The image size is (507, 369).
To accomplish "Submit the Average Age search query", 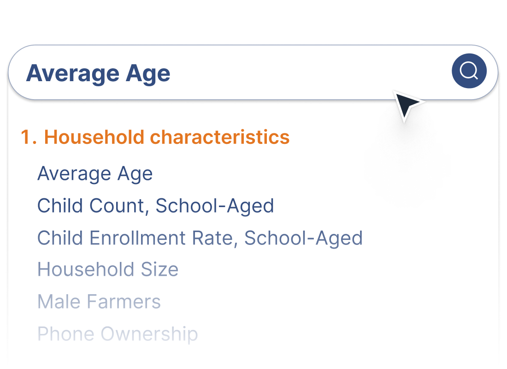I will pyautogui.click(x=469, y=71).
